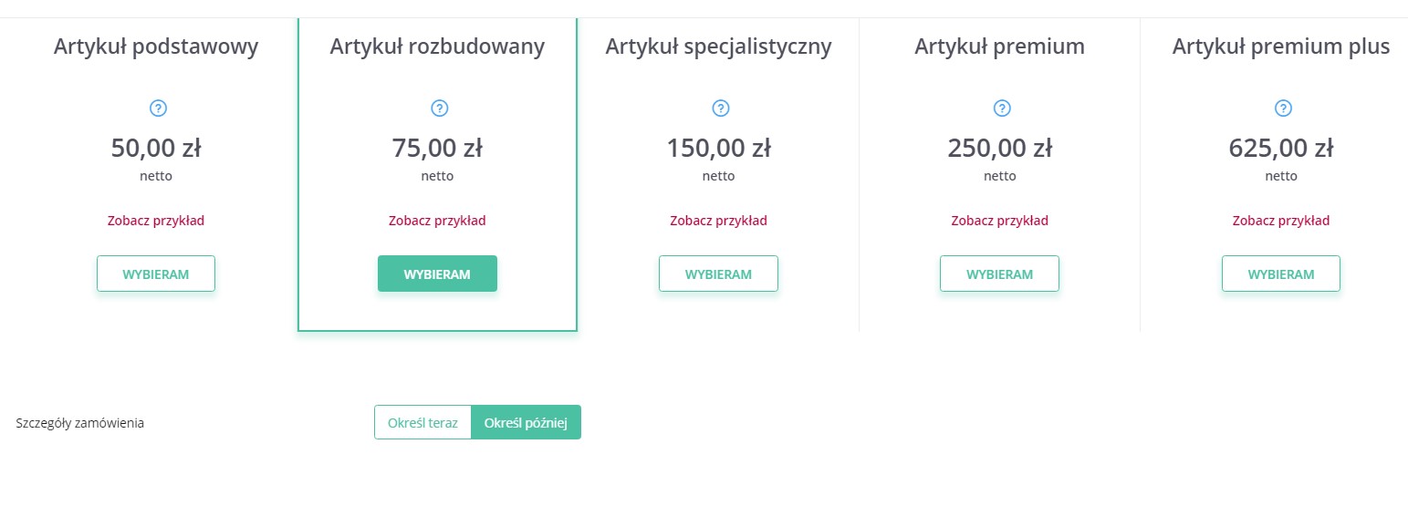Viewport: 1408px width, 506px height.
Task: Open help icon for Artykuł premium plus
Action: [1282, 108]
